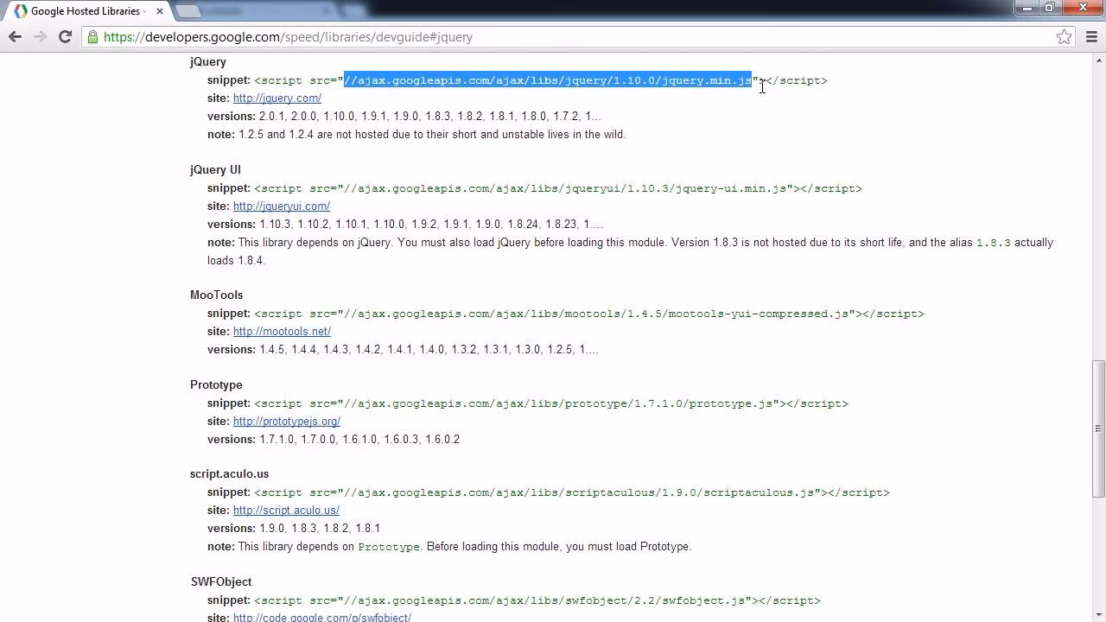Click the MooTools snippet code text
The width and height of the screenshot is (1106, 622).
pos(588,314)
